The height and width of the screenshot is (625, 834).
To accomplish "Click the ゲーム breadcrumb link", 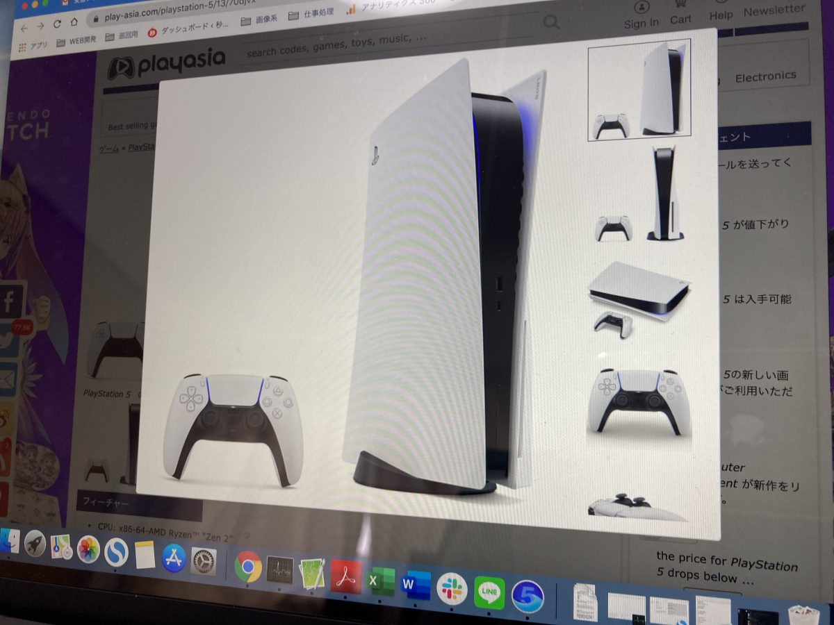I will [x=108, y=149].
